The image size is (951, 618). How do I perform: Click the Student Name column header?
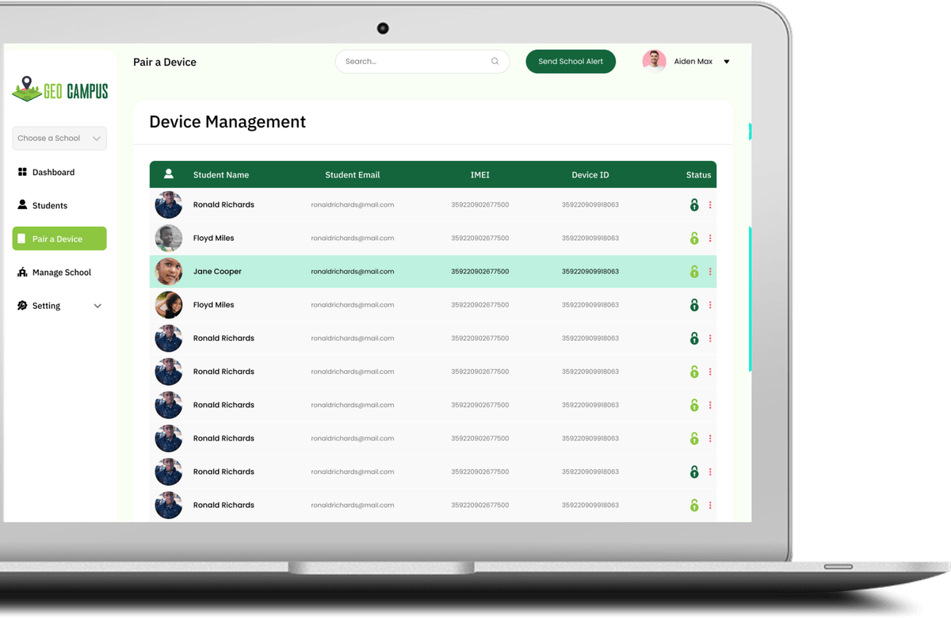(221, 175)
